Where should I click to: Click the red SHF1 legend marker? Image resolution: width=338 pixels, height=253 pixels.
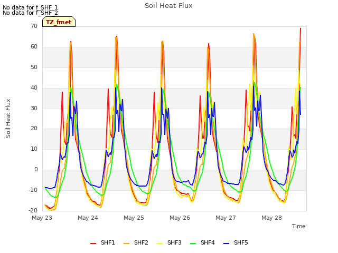93,244
